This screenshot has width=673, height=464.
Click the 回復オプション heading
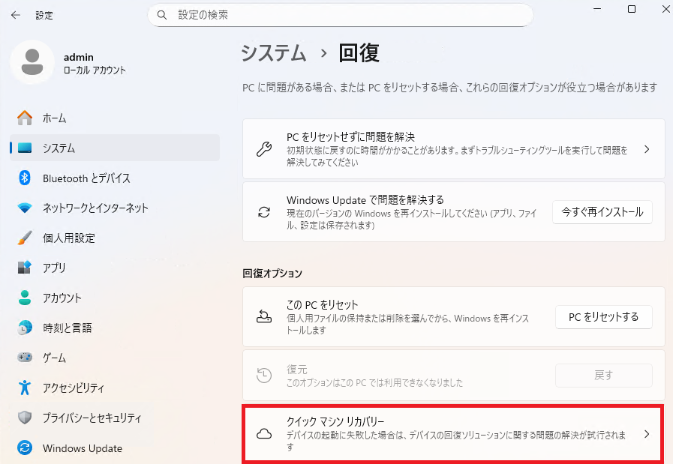[272, 274]
